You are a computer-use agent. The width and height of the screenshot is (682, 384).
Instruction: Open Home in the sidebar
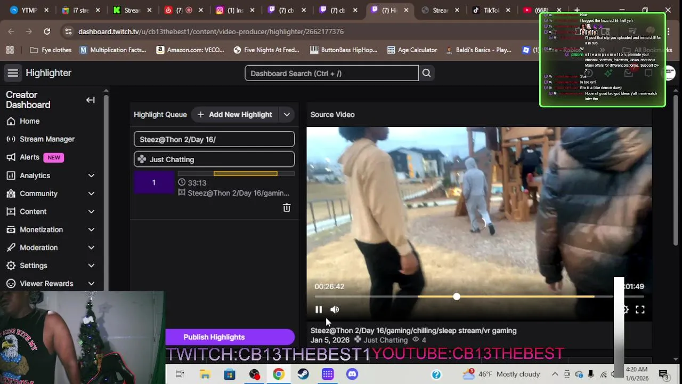[x=30, y=121]
